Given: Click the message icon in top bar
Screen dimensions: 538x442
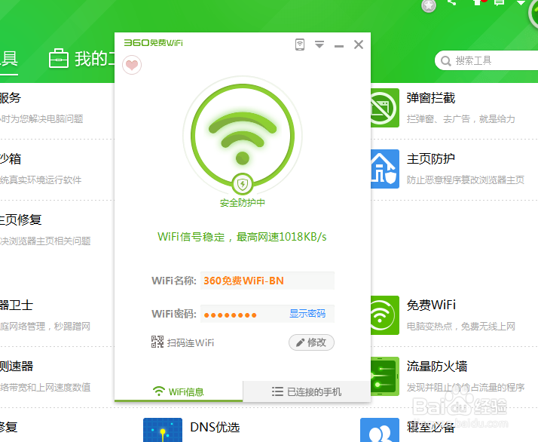Looking at the screenshot, I should pos(500,2).
